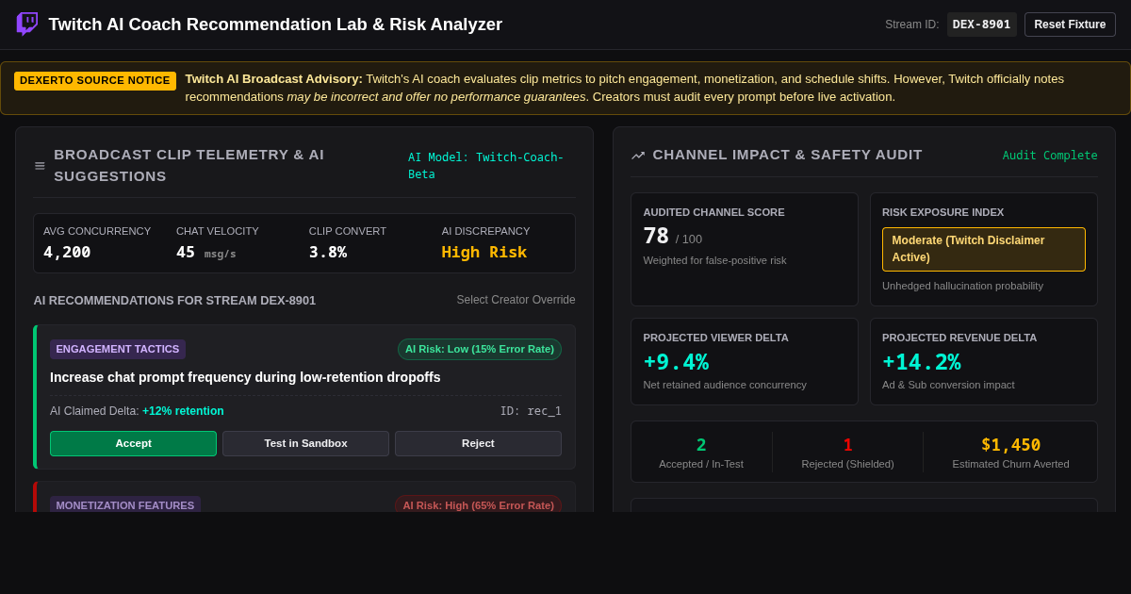Click the AI Recommendations for Stream DEX-8901 heading
The image size is (1131, 594).
click(174, 300)
